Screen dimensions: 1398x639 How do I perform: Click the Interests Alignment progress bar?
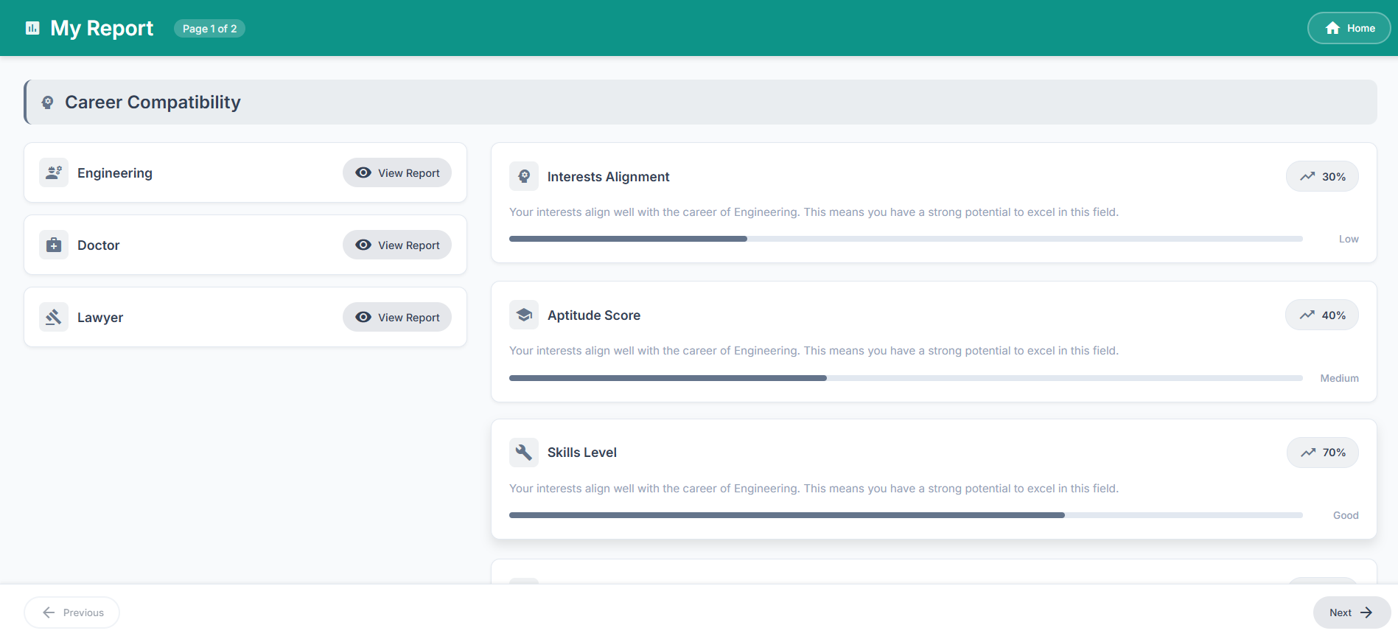906,239
